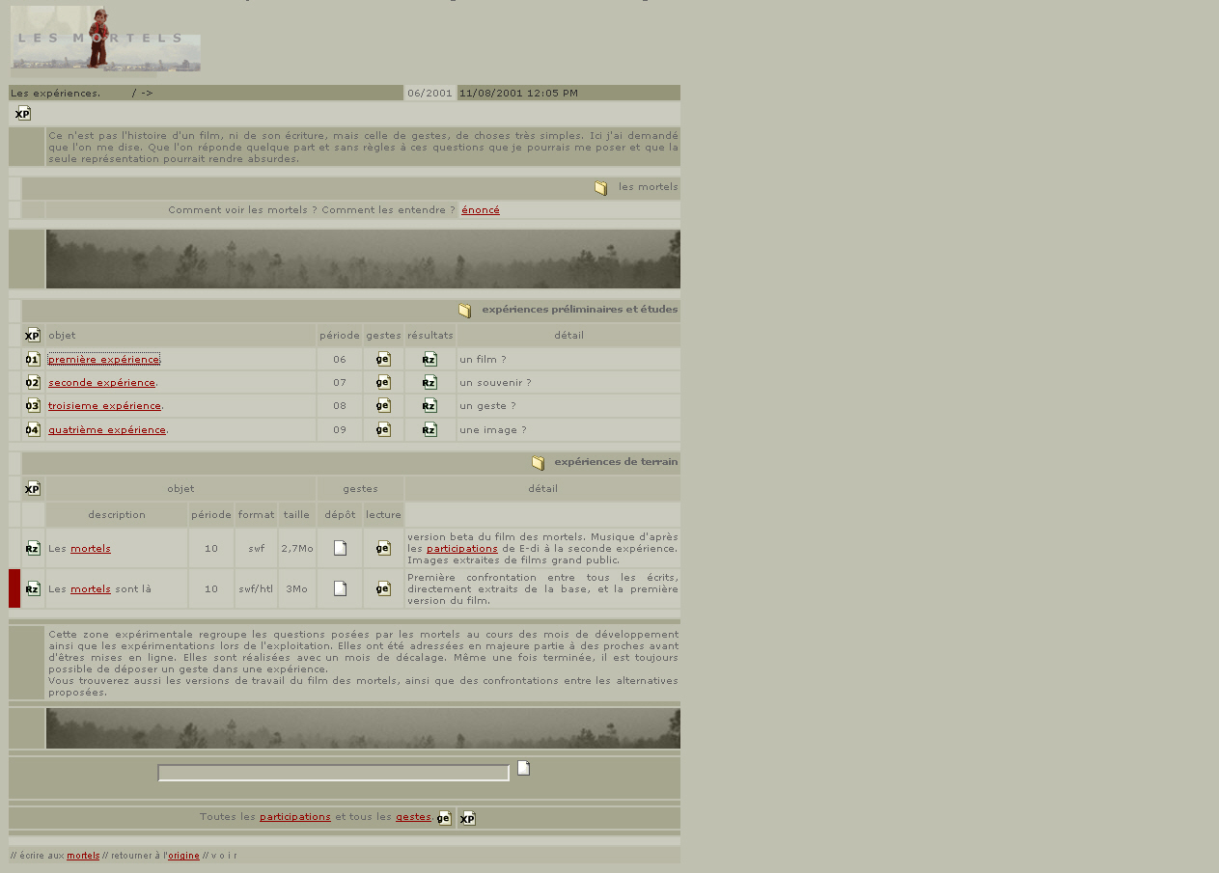Click the folder icon next to 'expériences de terrain'
The width and height of the screenshot is (1219, 873).
539,463
